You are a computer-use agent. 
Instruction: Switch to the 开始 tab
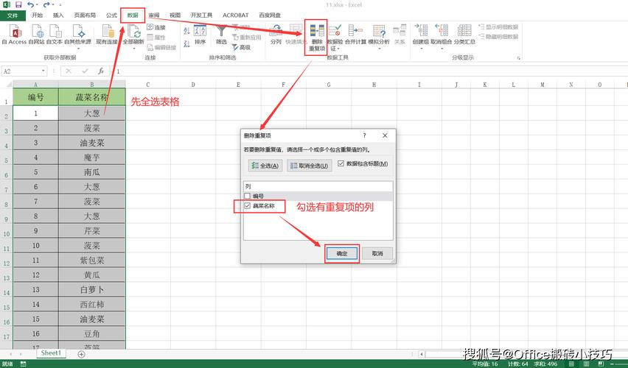tap(37, 15)
